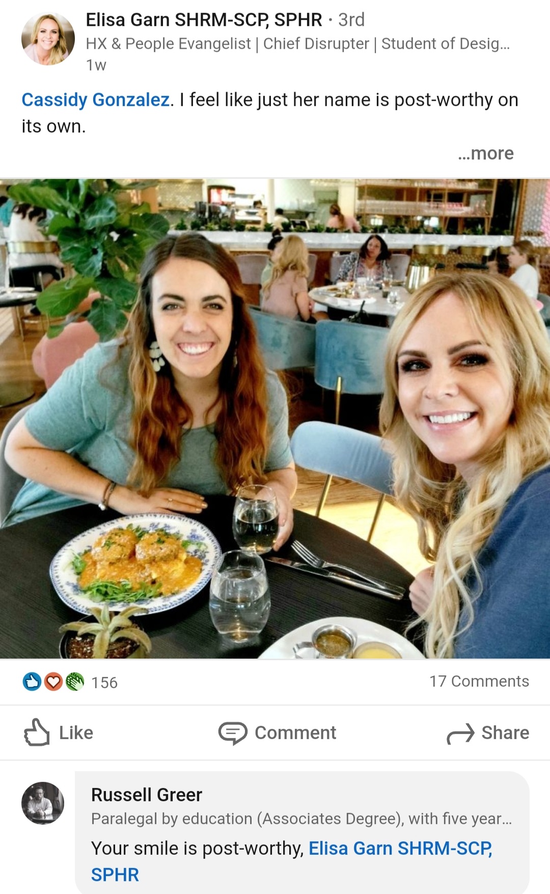Open the HX & People Evangelist headline
The width and height of the screenshot is (550, 894).
[x=298, y=44]
